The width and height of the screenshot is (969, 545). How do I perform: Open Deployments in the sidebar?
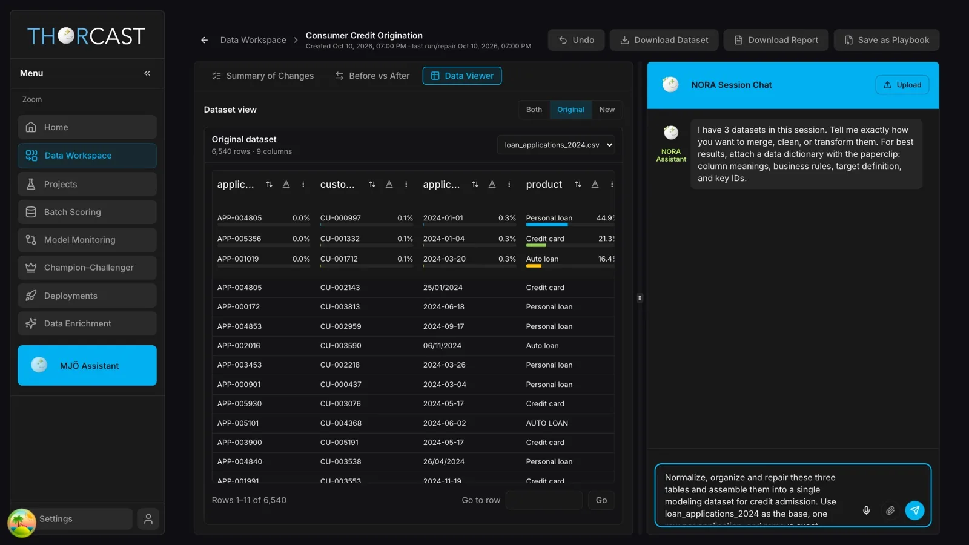click(87, 296)
